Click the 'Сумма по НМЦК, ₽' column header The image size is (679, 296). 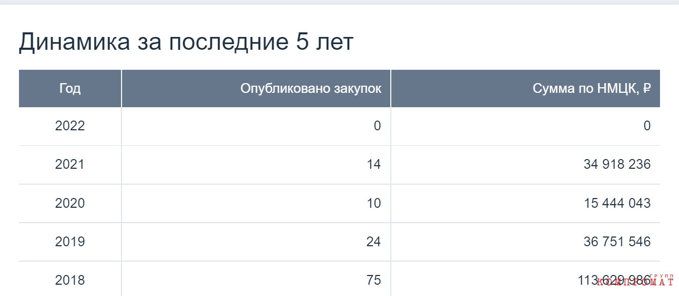click(x=526, y=88)
